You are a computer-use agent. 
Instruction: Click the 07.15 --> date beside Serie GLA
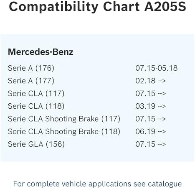click(x=151, y=144)
